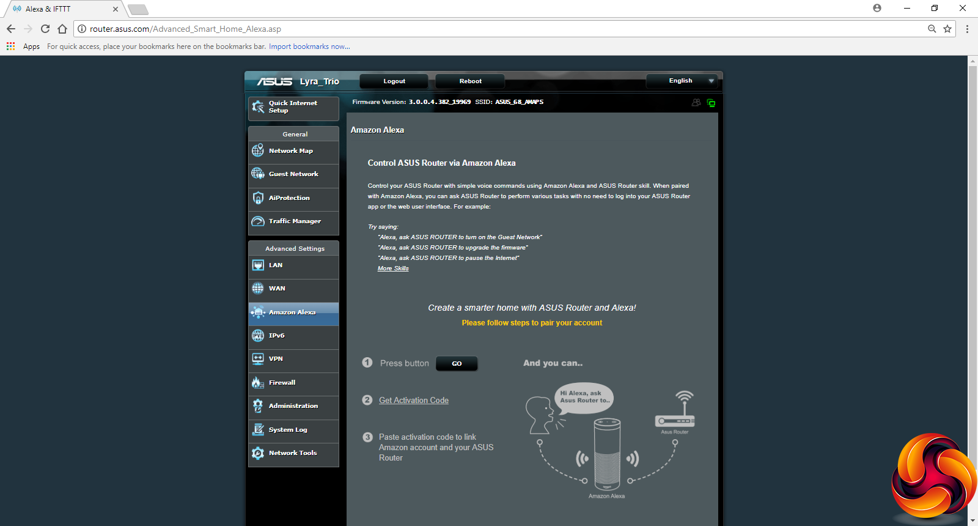Open a new browser tab
Image resolution: width=978 pixels, height=526 pixels.
(138, 9)
